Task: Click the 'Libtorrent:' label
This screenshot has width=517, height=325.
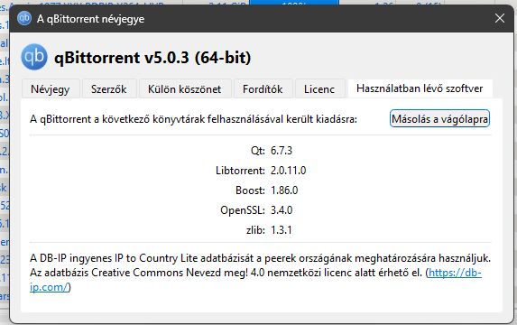Action: [240, 171]
